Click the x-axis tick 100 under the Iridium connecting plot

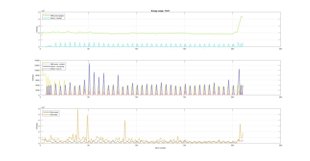[136, 97]
